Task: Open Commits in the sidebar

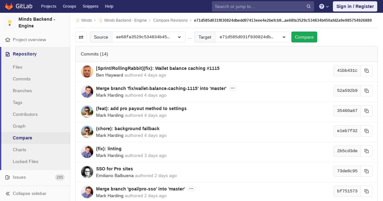Action: (22, 79)
